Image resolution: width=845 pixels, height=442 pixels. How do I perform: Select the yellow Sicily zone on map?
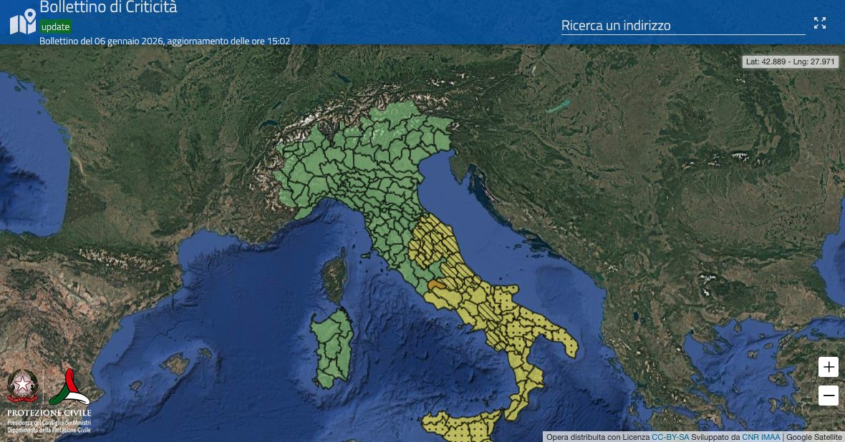point(462,427)
